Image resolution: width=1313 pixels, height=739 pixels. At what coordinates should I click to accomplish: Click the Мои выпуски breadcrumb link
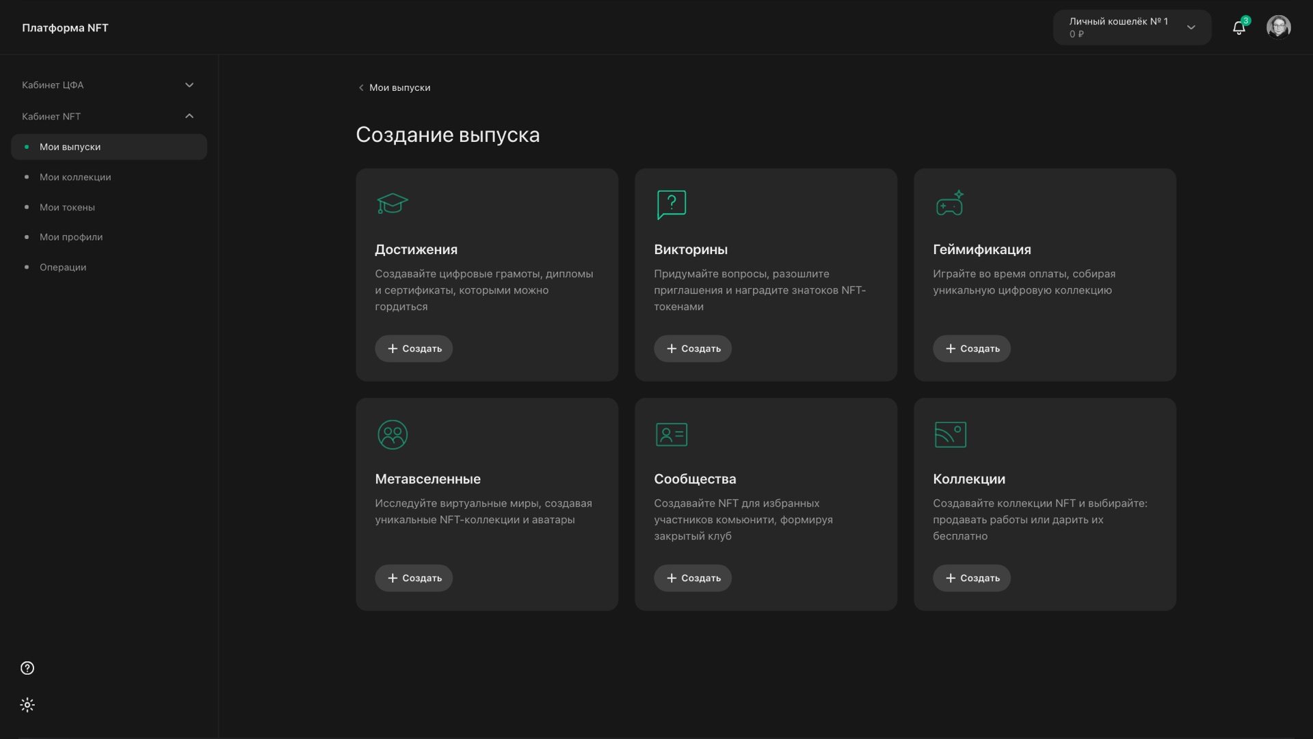400,87
